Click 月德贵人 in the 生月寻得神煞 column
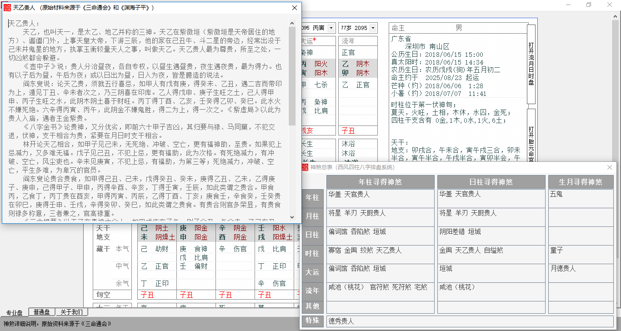 point(563,268)
